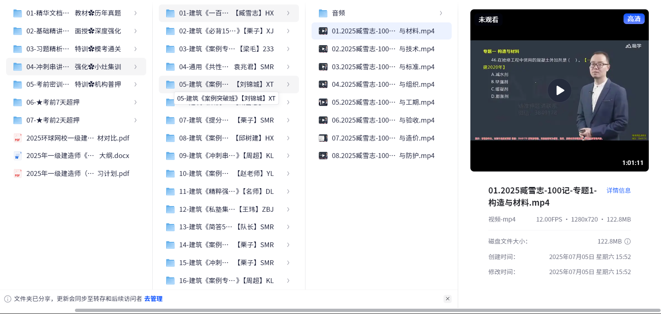Expand chevron for 01-精华文档 folder
The width and height of the screenshot is (661, 314).
point(136,13)
